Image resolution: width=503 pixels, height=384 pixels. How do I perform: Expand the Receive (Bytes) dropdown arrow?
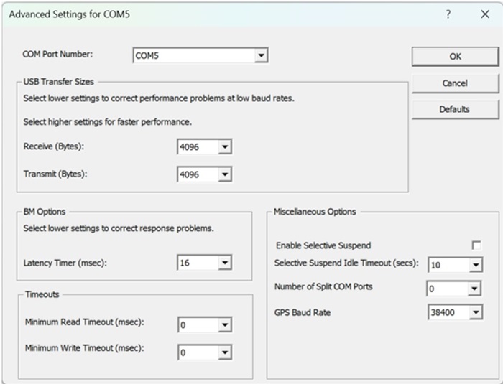coord(225,147)
